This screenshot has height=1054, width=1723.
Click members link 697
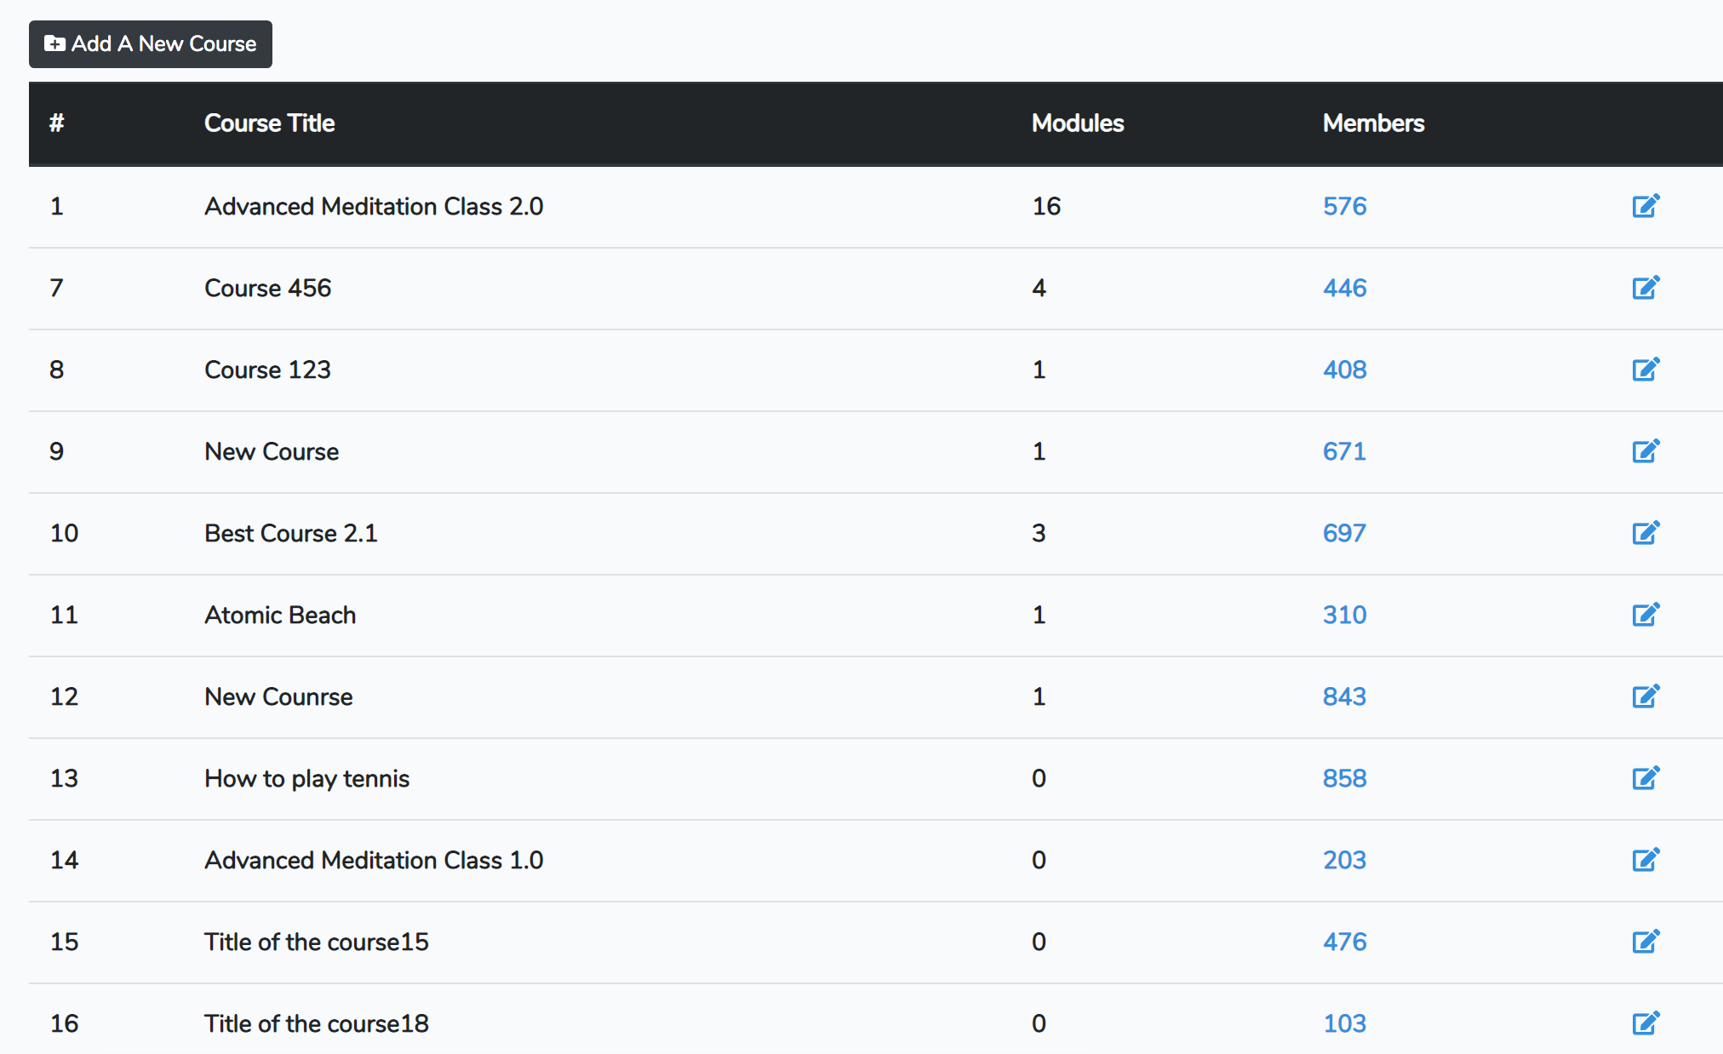(1344, 533)
